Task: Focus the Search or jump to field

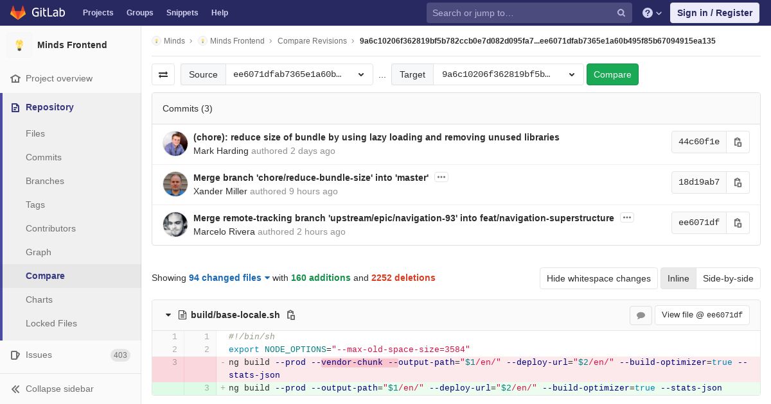Action: [x=529, y=13]
